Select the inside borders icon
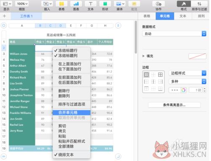The width and height of the screenshot is (211, 161). coord(153,75)
